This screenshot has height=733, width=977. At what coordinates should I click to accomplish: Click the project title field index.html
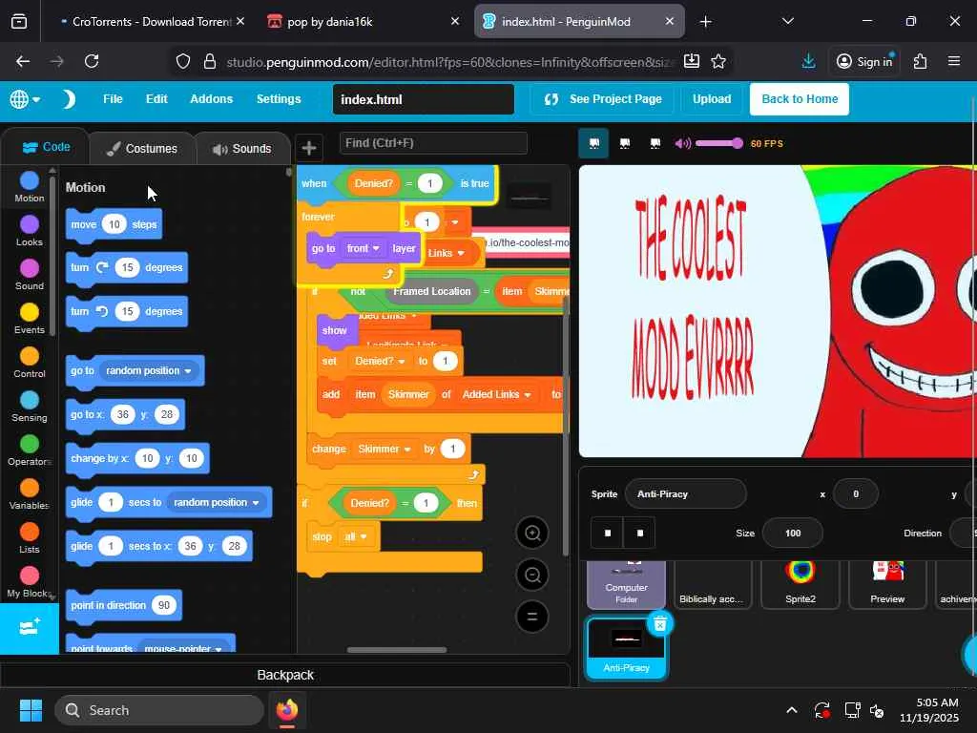pyautogui.click(x=424, y=99)
